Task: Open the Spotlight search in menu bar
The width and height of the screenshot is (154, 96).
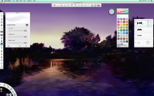Action: pyautogui.click(x=149, y=1)
